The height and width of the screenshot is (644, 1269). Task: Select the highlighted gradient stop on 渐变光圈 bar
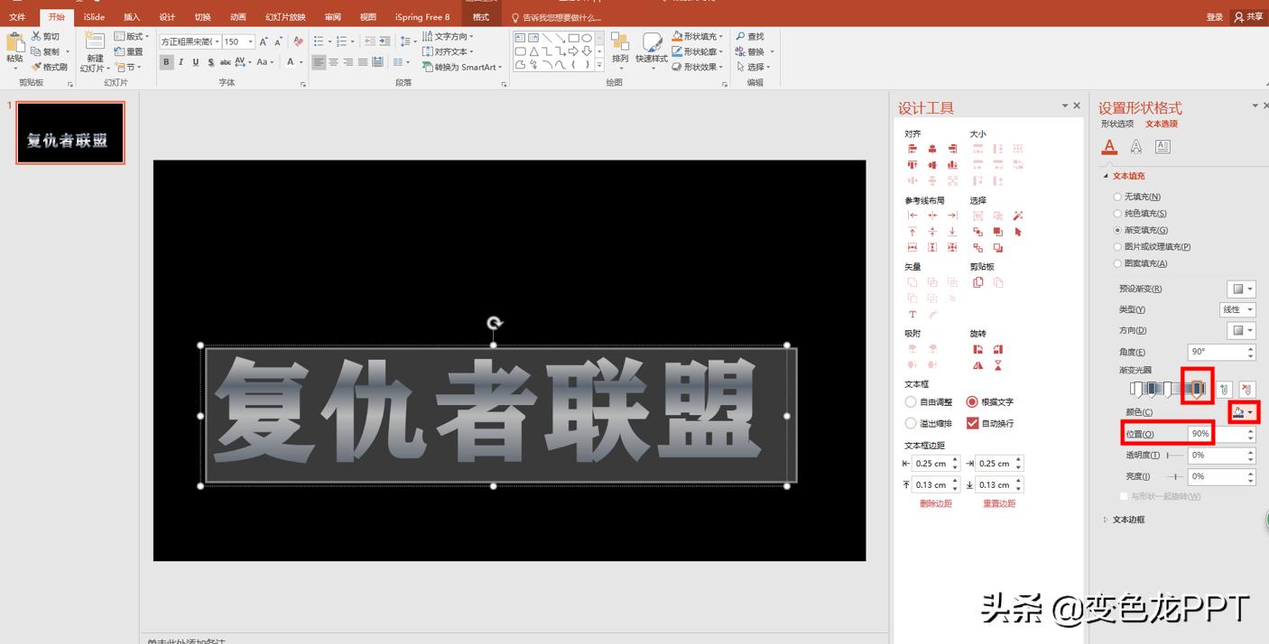pyautogui.click(x=1199, y=388)
